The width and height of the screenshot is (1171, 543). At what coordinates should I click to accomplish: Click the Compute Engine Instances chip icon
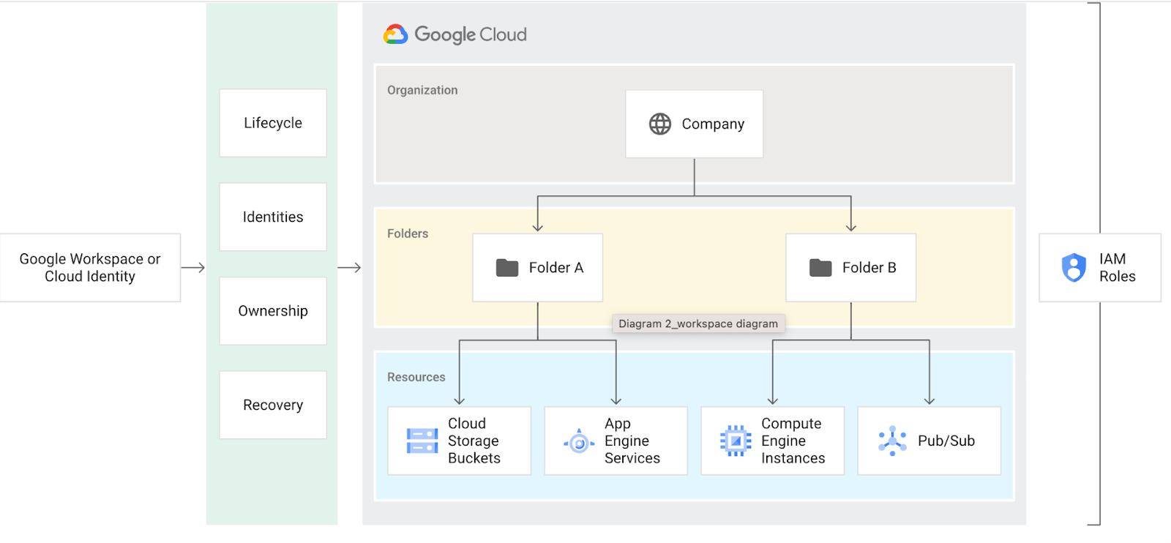click(x=736, y=441)
